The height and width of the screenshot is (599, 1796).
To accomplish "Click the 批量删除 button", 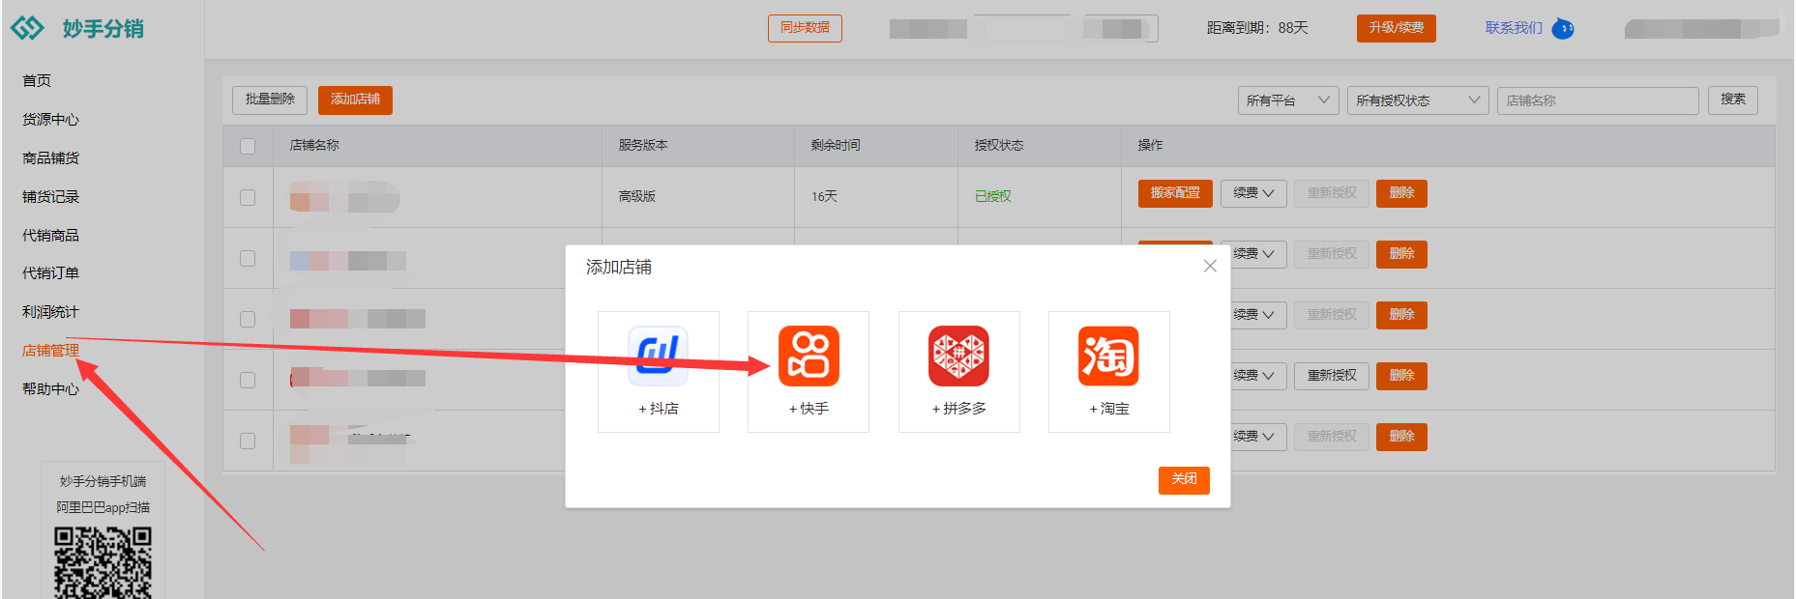I will [x=270, y=100].
